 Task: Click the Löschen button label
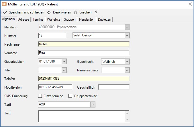[85, 12]
